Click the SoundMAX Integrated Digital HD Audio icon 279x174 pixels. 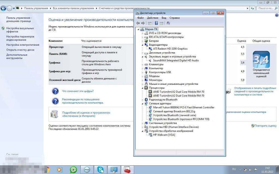point(150,60)
